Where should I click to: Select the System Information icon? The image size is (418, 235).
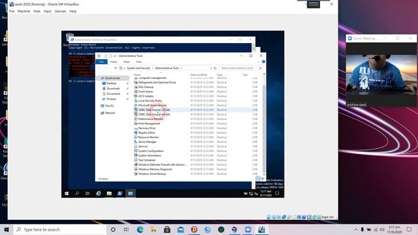click(x=136, y=155)
